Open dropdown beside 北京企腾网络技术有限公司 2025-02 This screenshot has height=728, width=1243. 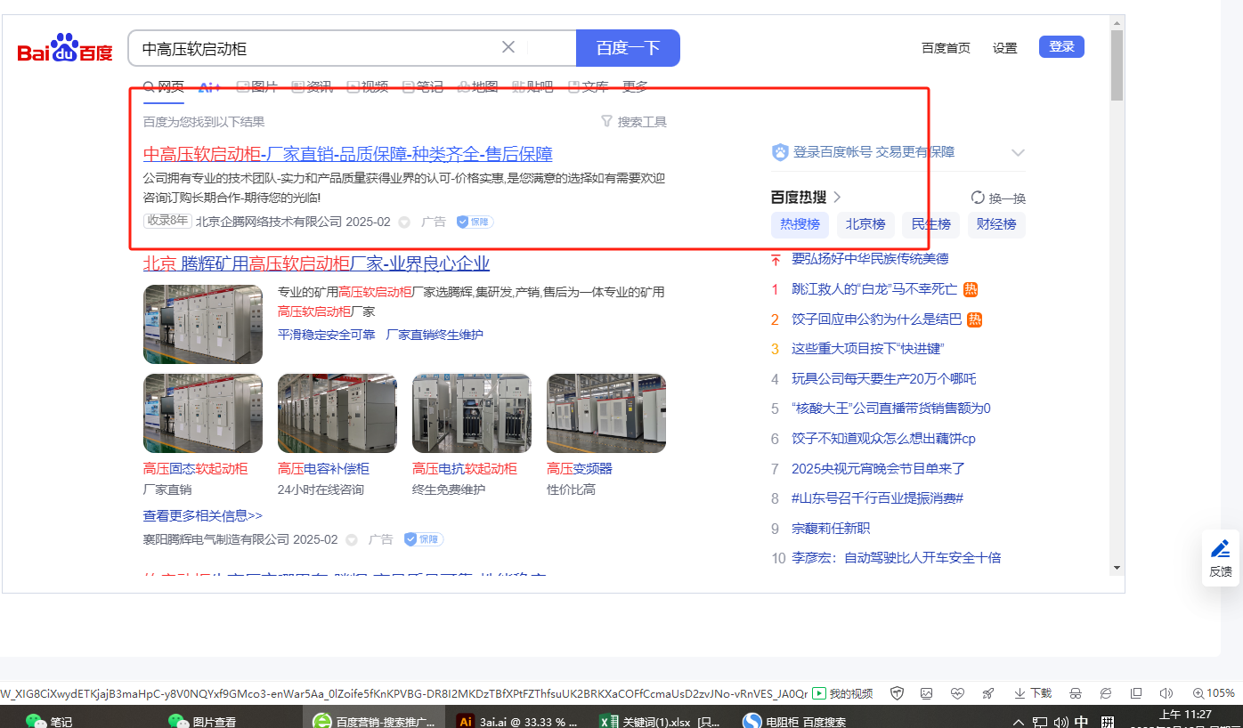(x=404, y=222)
